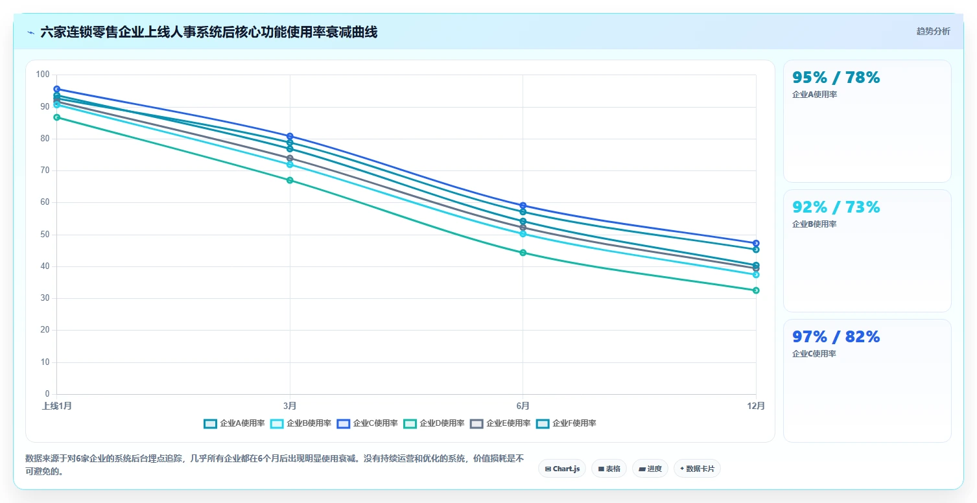
Task: Click the Chart.js tag
Action: [x=562, y=469]
